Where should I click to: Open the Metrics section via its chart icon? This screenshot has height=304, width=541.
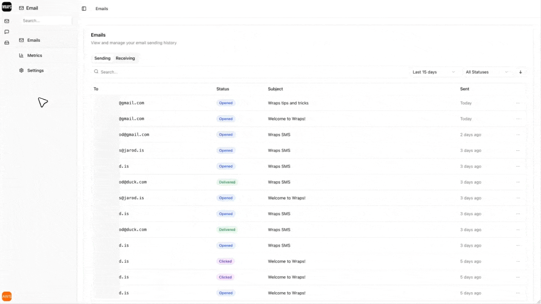coord(21,55)
